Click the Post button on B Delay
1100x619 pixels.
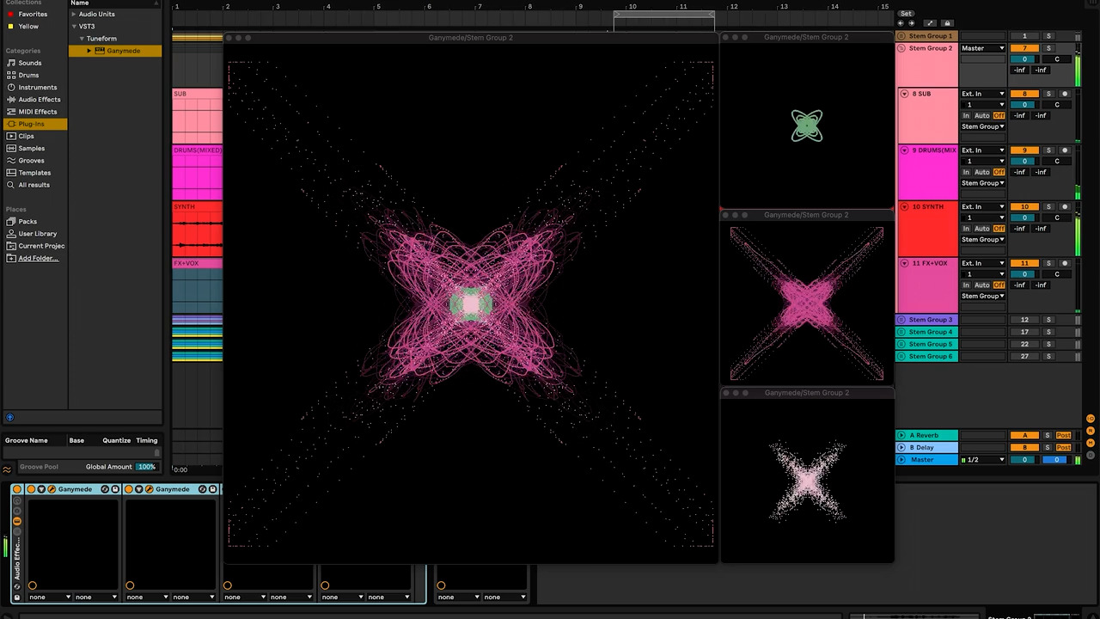[1064, 447]
